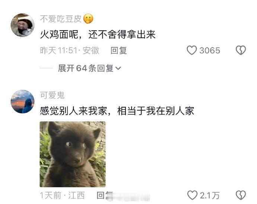This screenshot has width=257, height=204.
Task: Click the like count 2.1万
Action: [x=210, y=195]
